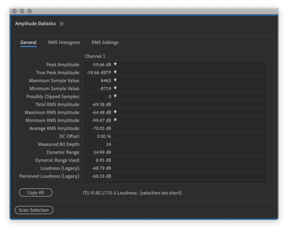Jump to the Peak Amplitude location marker
Viewport: 288px width, 231px height.
pos(115,65)
